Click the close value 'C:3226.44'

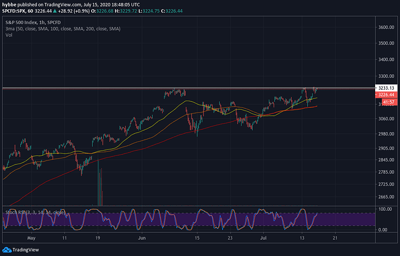pos(172,11)
